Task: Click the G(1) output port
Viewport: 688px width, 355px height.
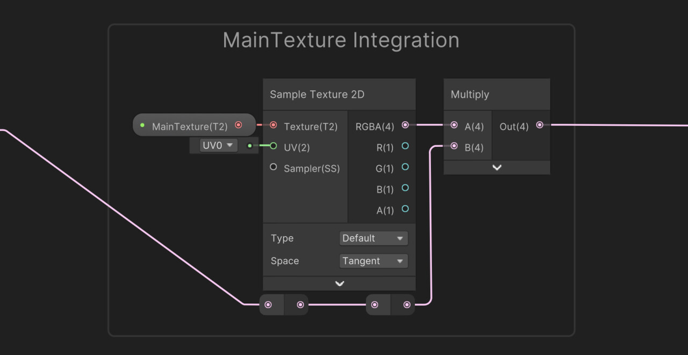Action: coord(406,167)
